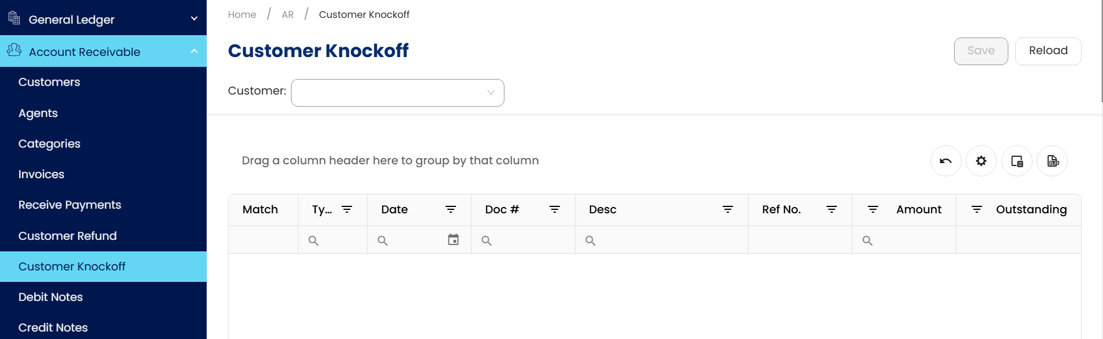
Task: Click filter icon on Ref No. column
Action: click(x=832, y=209)
